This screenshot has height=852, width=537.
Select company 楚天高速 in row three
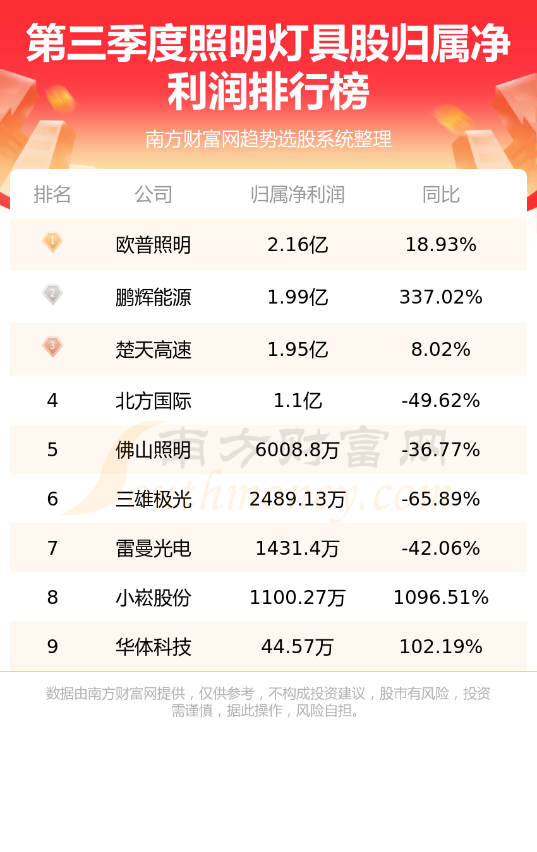click(x=154, y=350)
